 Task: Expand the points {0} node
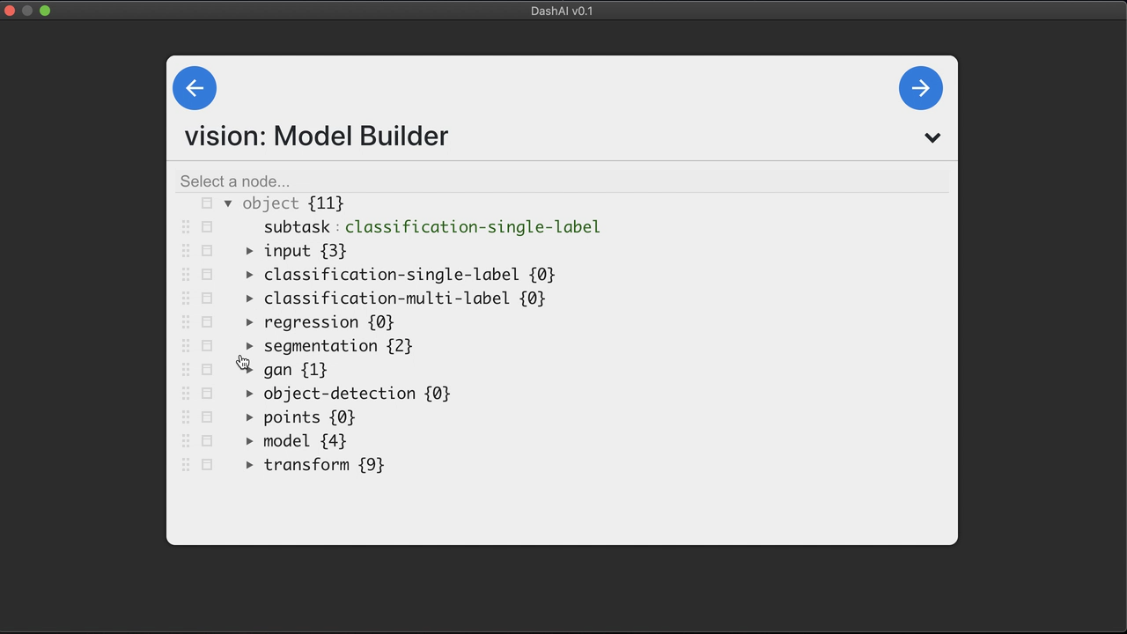click(249, 417)
